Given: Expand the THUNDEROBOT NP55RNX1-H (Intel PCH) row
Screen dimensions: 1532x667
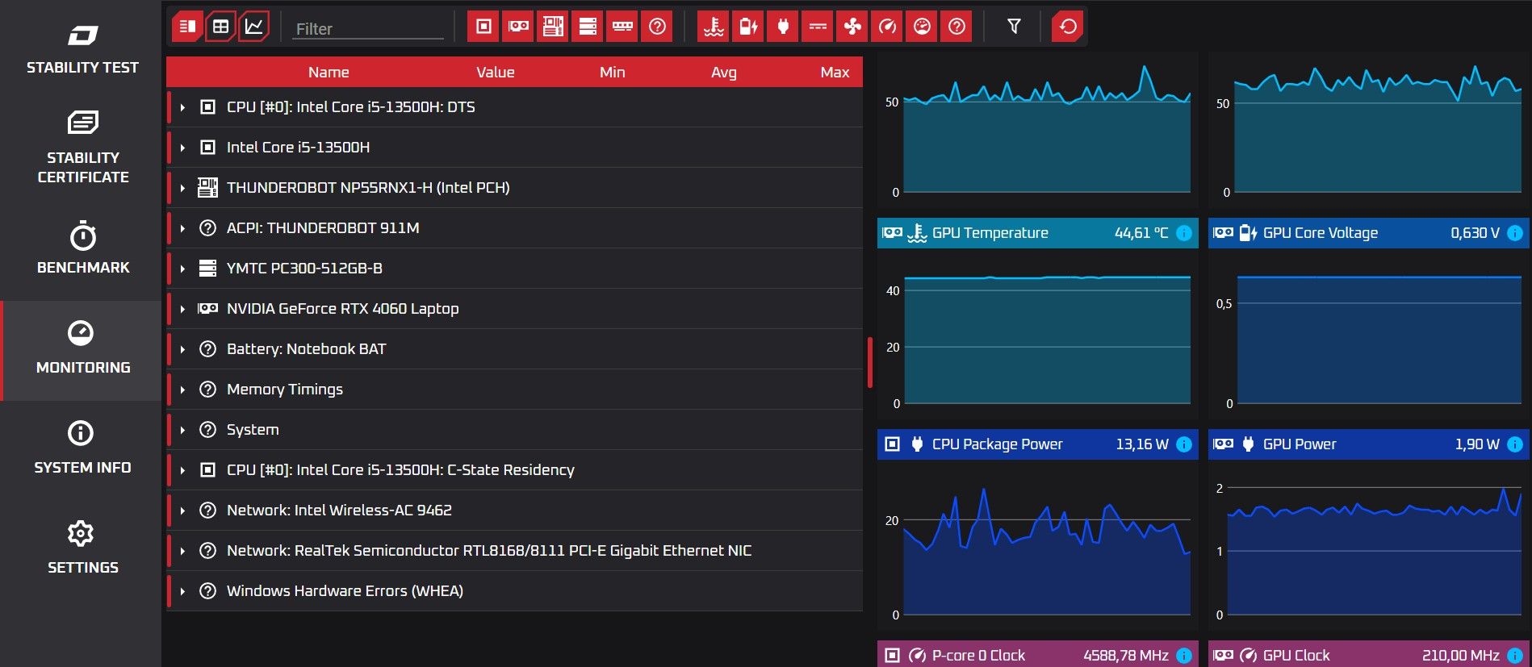Looking at the screenshot, I should point(183,188).
